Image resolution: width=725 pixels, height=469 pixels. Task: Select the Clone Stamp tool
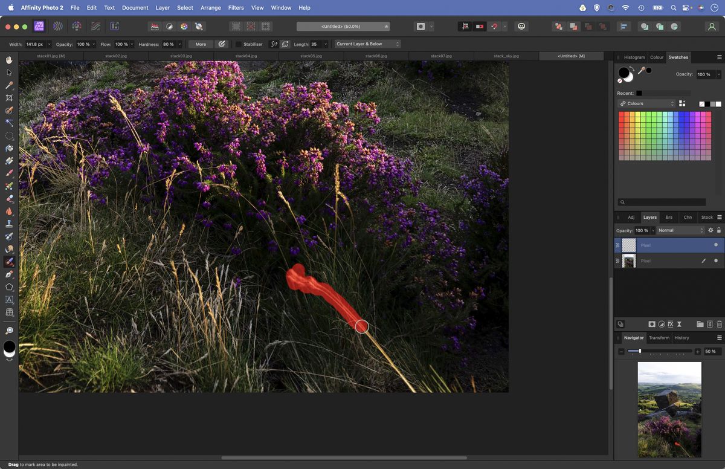click(10, 224)
